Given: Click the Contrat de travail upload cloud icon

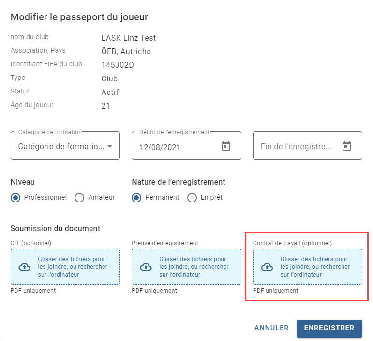Looking at the screenshot, I should coord(267,267).
